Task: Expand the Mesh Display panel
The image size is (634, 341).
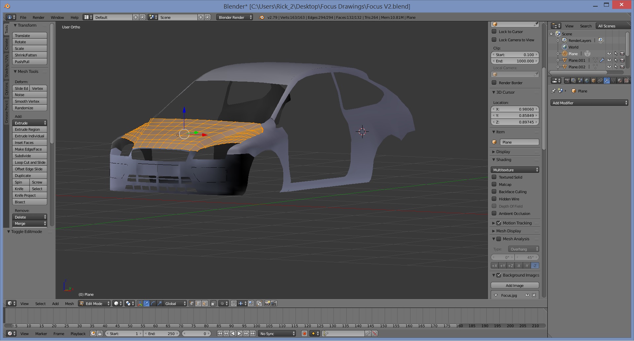Action: click(509, 231)
